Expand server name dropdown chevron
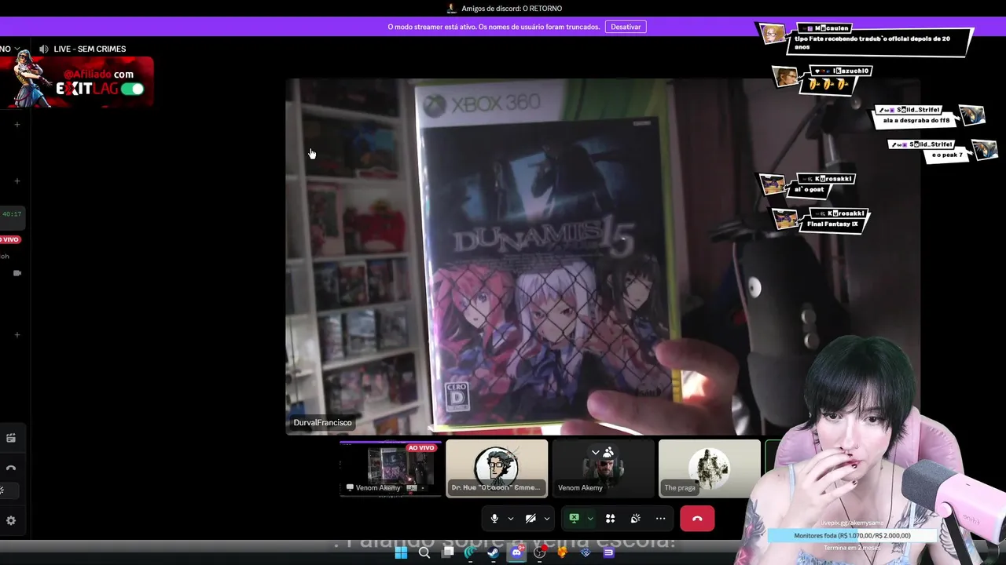Screen dimensions: 1006x565 (x=17, y=49)
